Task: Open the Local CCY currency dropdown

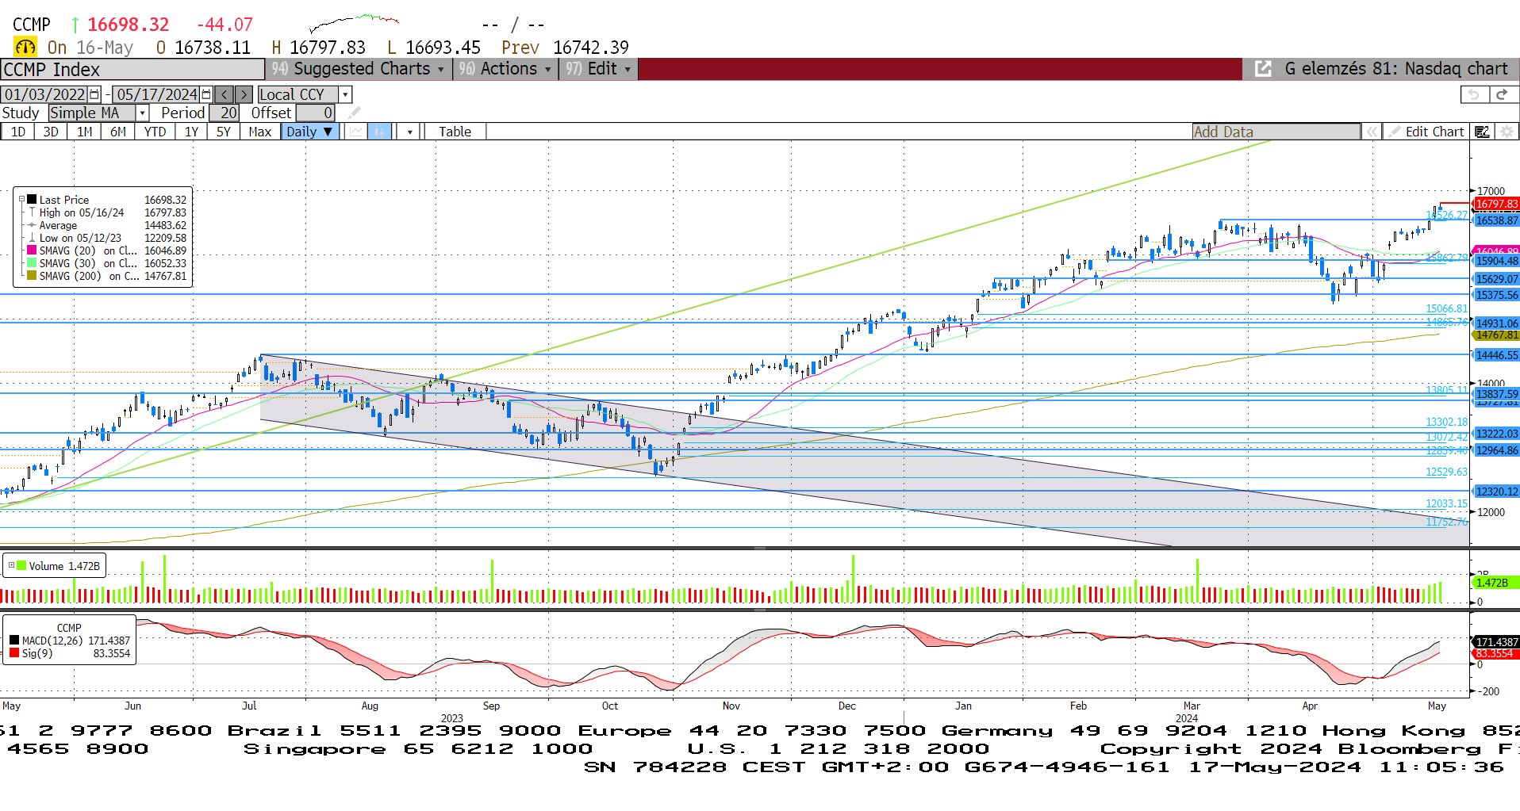Action: [x=345, y=94]
